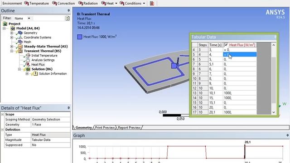Image resolution: width=290 pixels, height=163 pixels.
Task: Collapse the Transient Thermal (B5) node
Action: pyautogui.click(x=12, y=51)
